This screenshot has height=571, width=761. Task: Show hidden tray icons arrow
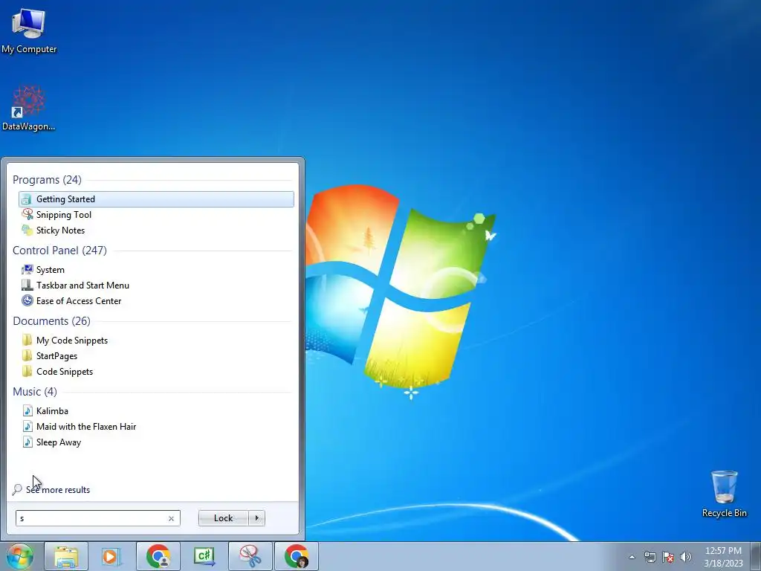(x=632, y=557)
